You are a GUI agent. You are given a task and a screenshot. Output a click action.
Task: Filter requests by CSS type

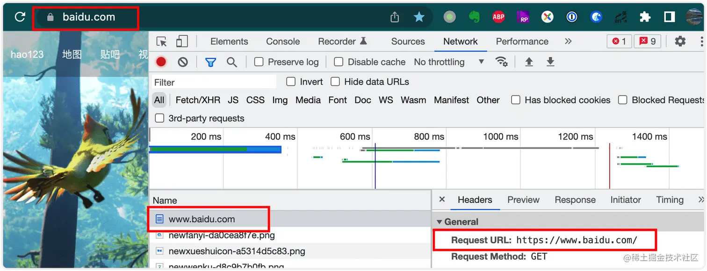[x=255, y=100]
